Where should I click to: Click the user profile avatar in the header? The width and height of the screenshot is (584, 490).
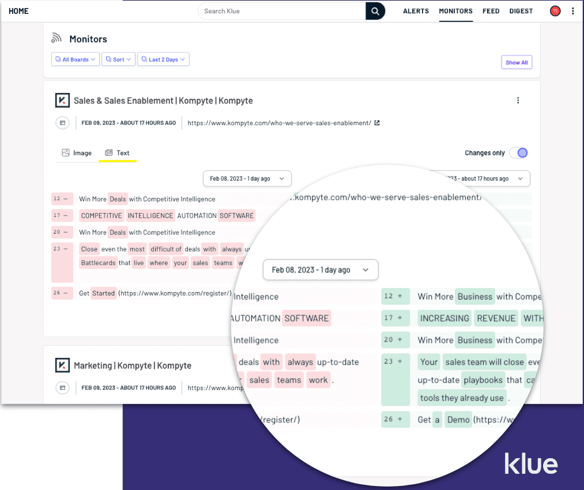point(555,10)
